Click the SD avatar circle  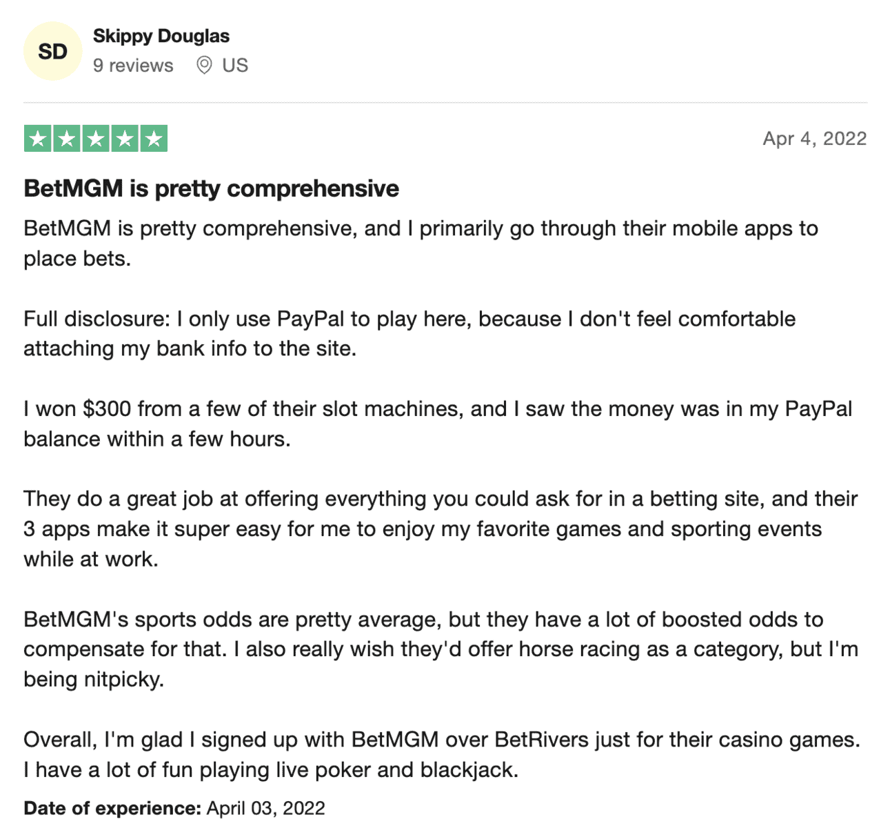pyautogui.click(x=52, y=51)
